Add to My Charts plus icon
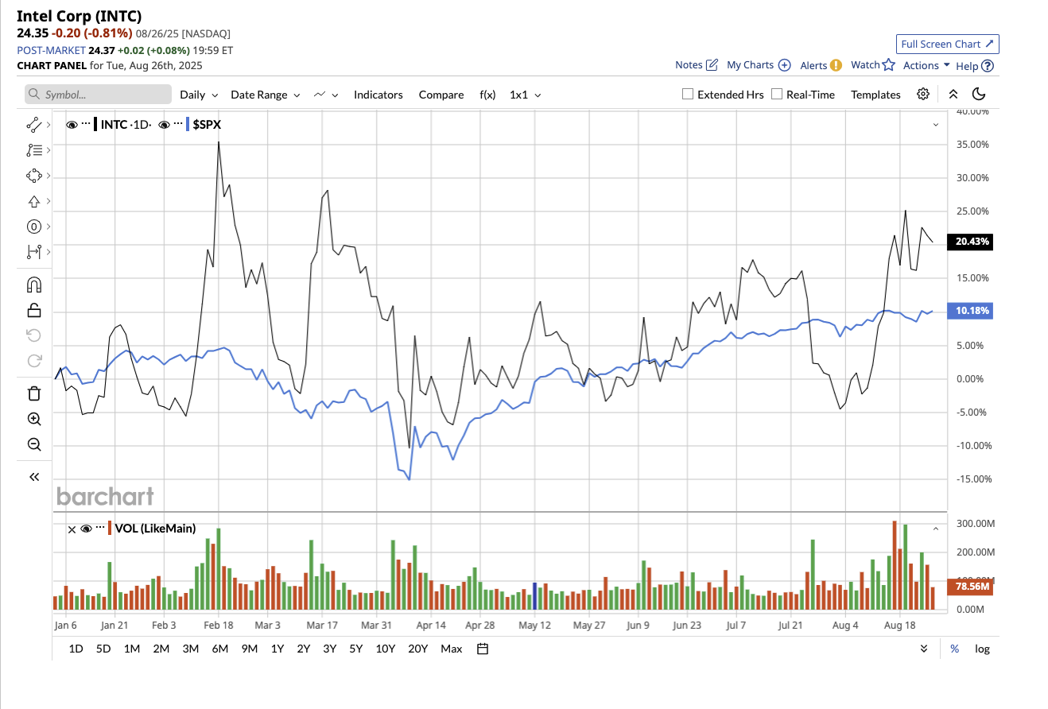Image resolution: width=1048 pixels, height=709 pixels. (x=784, y=65)
